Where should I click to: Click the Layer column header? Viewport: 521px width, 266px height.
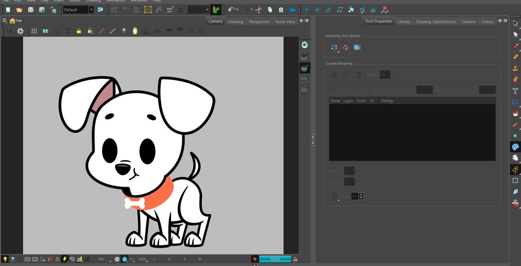point(348,101)
